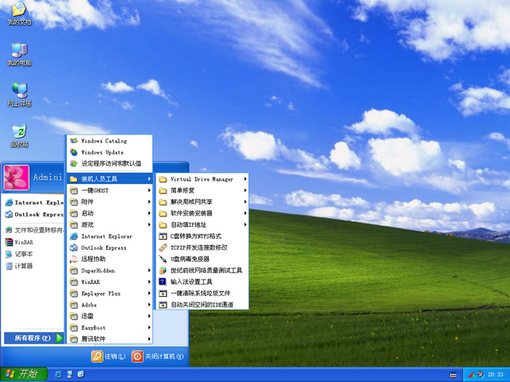Expand Virtual Drive Manager submenu arrow
This screenshot has height=382, width=510.
[x=245, y=179]
